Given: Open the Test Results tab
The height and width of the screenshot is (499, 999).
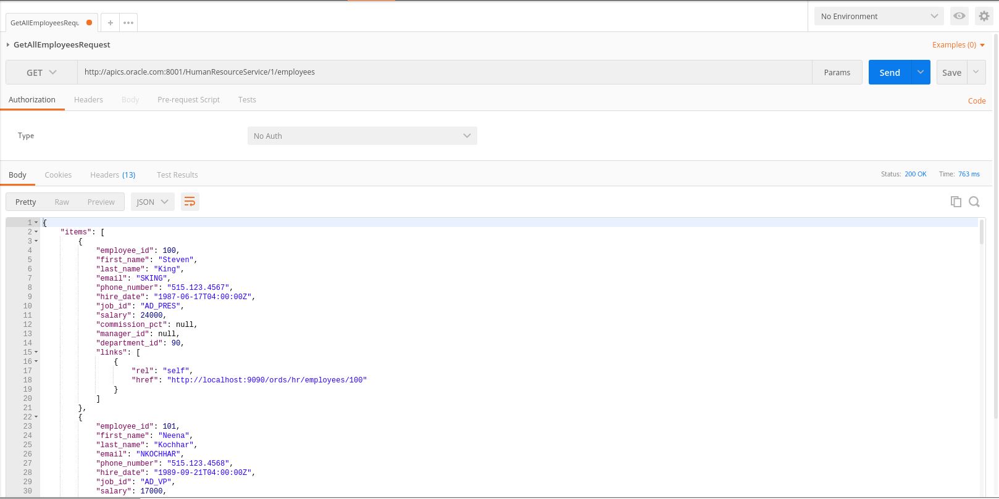Looking at the screenshot, I should click(x=177, y=175).
